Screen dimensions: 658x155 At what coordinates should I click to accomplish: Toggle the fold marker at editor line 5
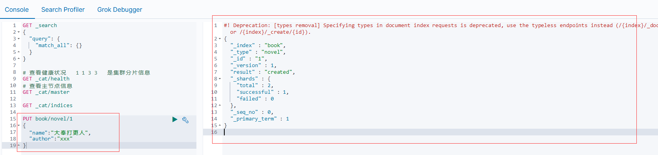click(x=18, y=52)
